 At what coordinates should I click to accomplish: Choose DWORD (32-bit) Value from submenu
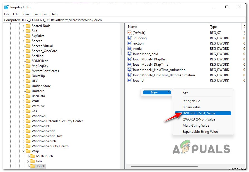[x=203, y=113]
